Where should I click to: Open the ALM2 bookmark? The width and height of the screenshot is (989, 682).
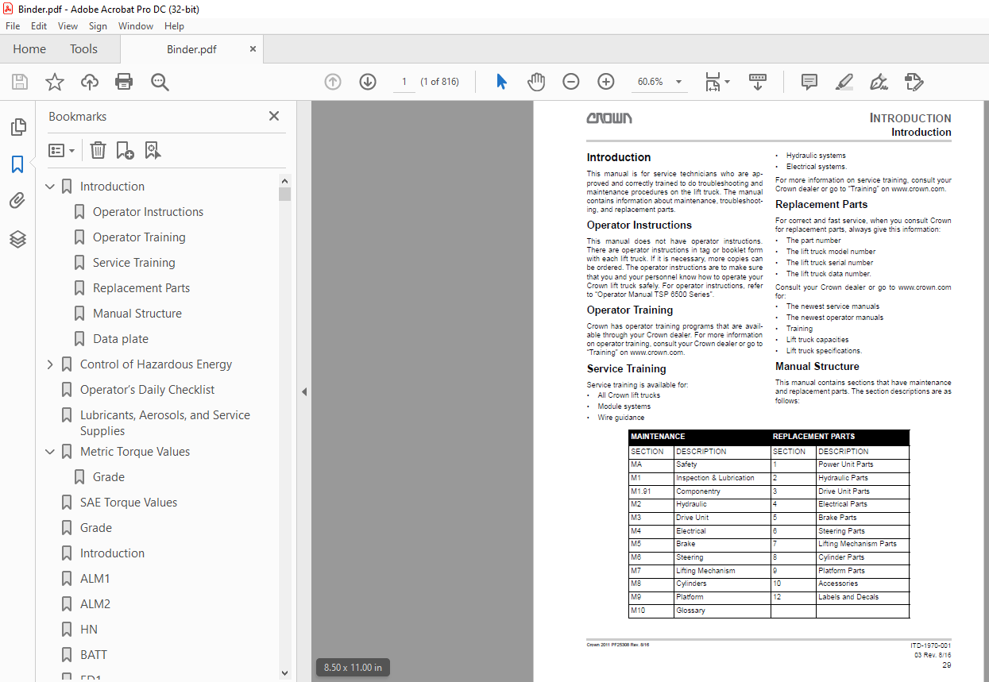tap(95, 604)
